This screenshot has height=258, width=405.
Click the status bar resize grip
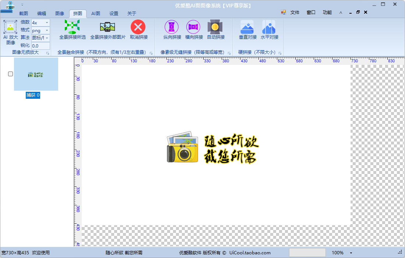(x=400, y=252)
